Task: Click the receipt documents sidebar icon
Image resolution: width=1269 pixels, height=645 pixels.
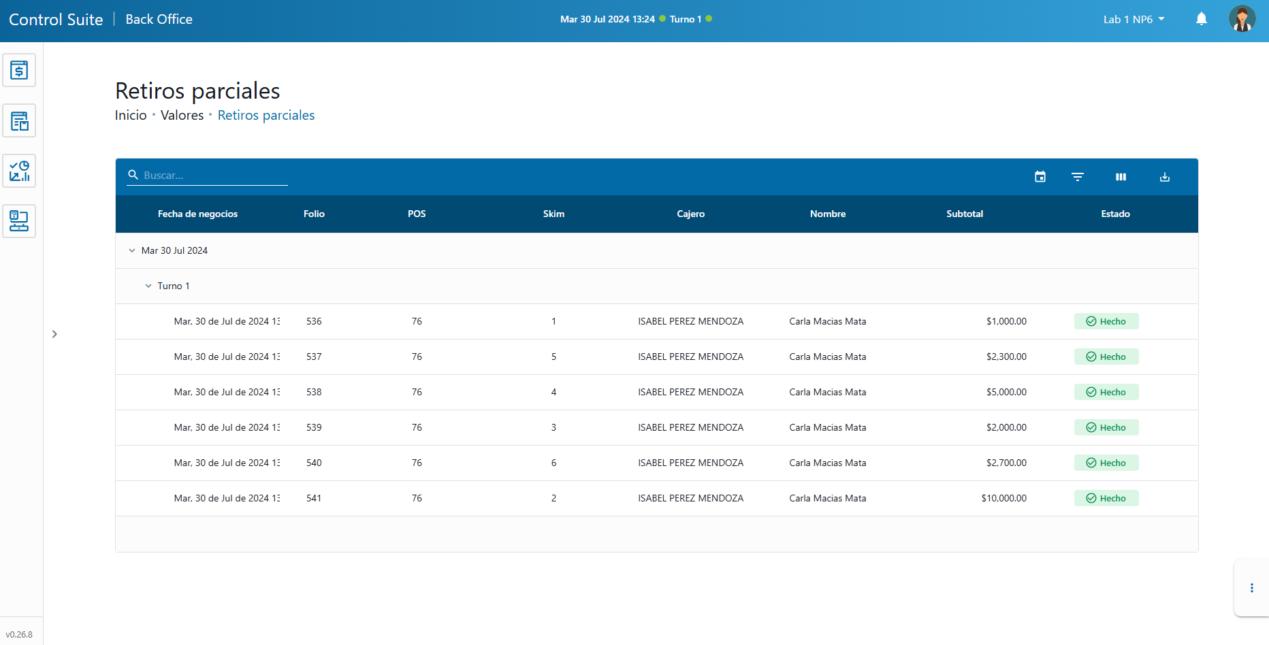Action: pos(19,121)
